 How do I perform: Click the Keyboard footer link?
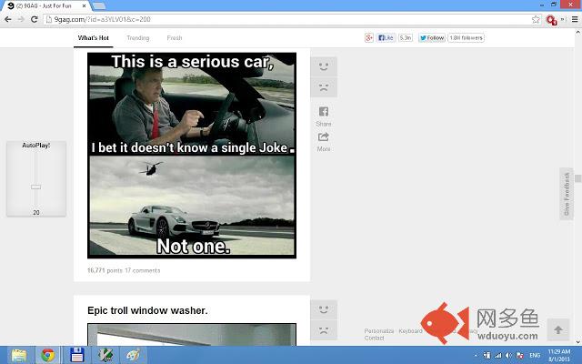(410, 331)
